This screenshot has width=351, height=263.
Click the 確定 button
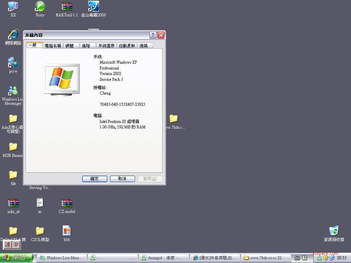(95, 179)
